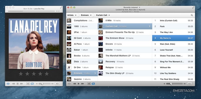Skip forward in mini player window
Screen dimensions: 201x99
tap(22, 84)
